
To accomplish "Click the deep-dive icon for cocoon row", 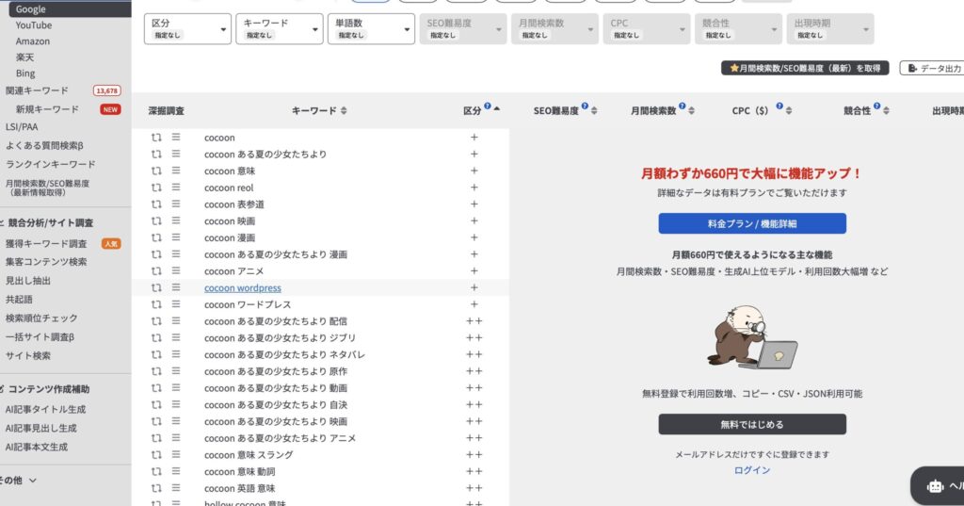I will coord(156,138).
